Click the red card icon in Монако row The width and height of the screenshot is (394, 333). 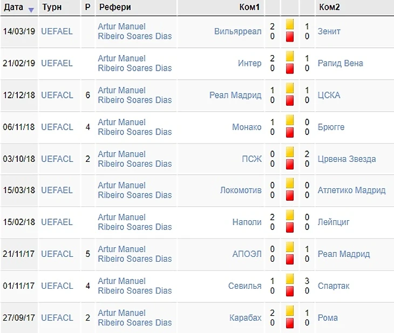[289, 132]
